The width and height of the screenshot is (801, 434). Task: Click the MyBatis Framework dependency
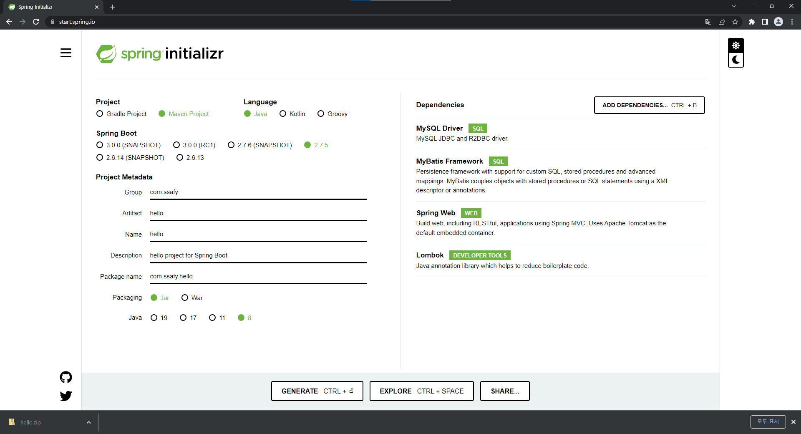click(560, 176)
